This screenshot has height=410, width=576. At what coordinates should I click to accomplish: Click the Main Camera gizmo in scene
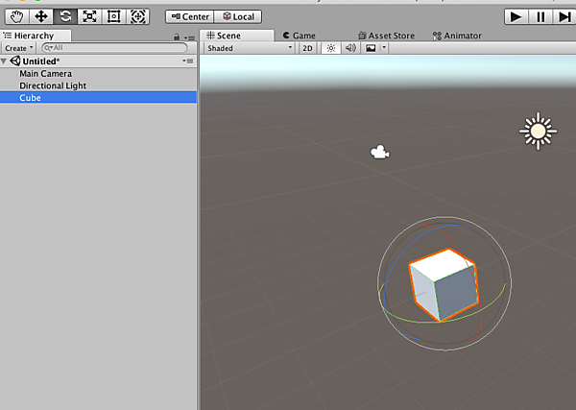(x=380, y=152)
